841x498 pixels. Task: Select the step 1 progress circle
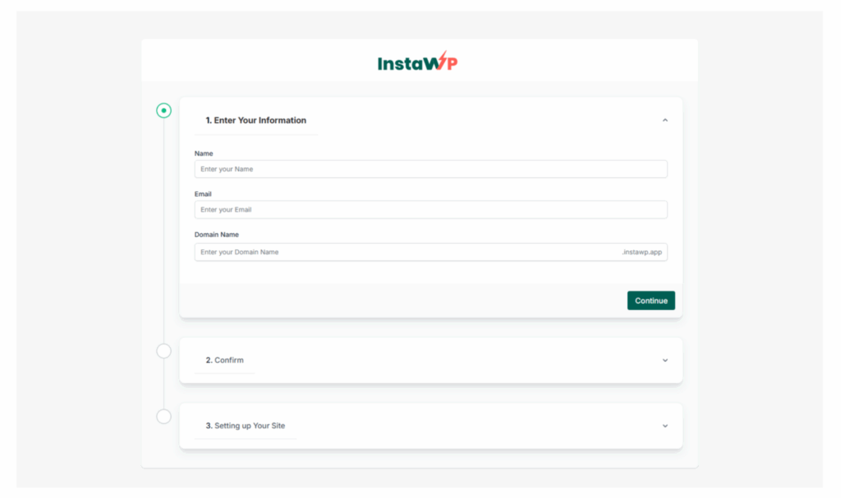click(x=163, y=111)
